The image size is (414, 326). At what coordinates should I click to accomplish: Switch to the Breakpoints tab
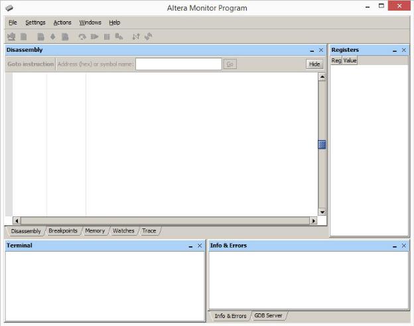tap(63, 231)
